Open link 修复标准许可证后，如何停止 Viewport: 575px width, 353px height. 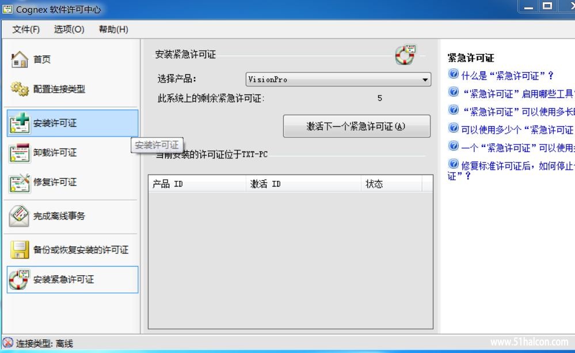(x=518, y=166)
